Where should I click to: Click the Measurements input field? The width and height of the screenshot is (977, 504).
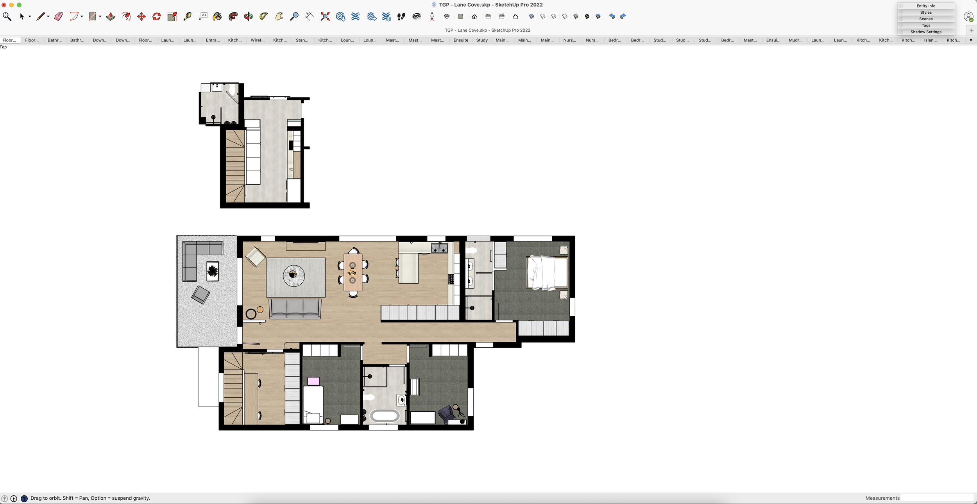coord(937,498)
